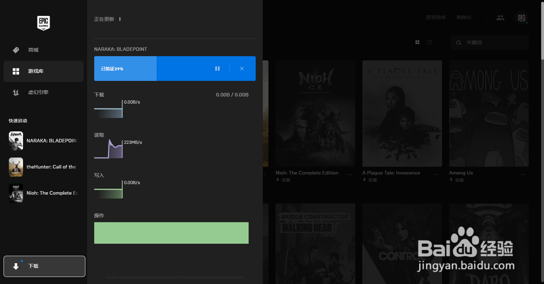Screen dimensions: 544x284
Task: Click the 下载 speed graph
Action: [x=108, y=109]
